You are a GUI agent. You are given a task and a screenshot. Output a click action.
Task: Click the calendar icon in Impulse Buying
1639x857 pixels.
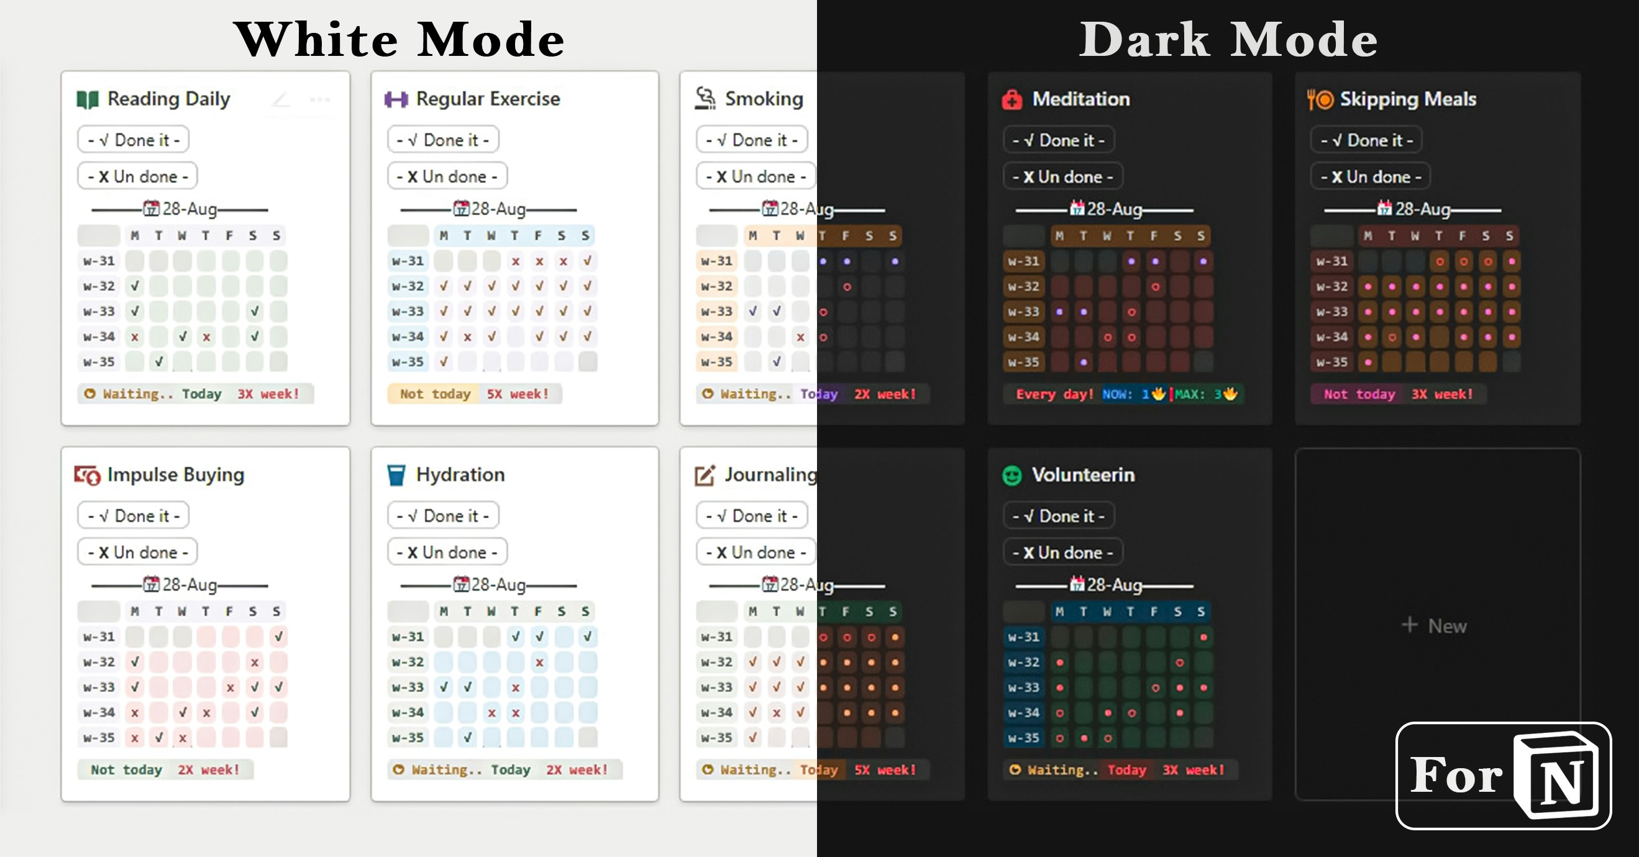[x=152, y=584]
